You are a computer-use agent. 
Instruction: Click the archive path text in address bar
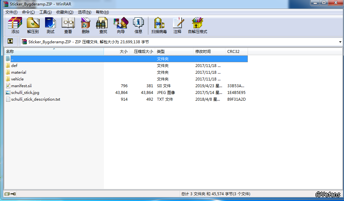[x=89, y=42]
